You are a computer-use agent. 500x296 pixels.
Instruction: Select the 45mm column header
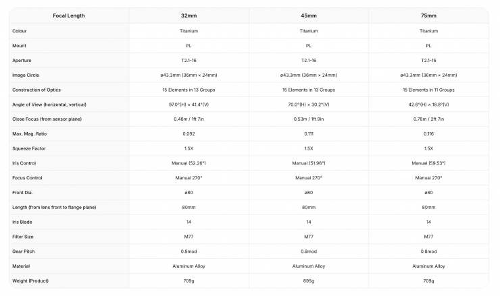click(x=308, y=16)
